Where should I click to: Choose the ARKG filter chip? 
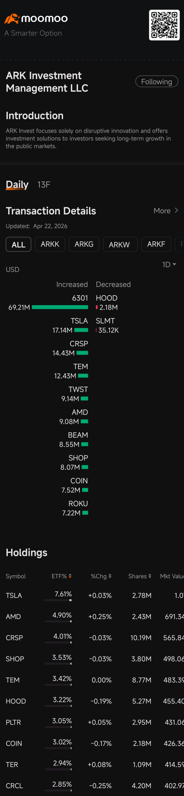click(x=84, y=244)
